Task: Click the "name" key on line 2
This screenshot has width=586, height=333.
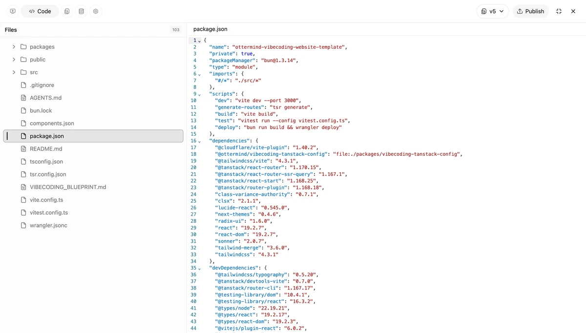Action: (x=218, y=47)
